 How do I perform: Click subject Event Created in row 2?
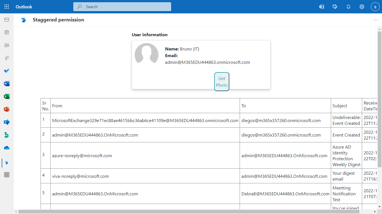(x=346, y=135)
